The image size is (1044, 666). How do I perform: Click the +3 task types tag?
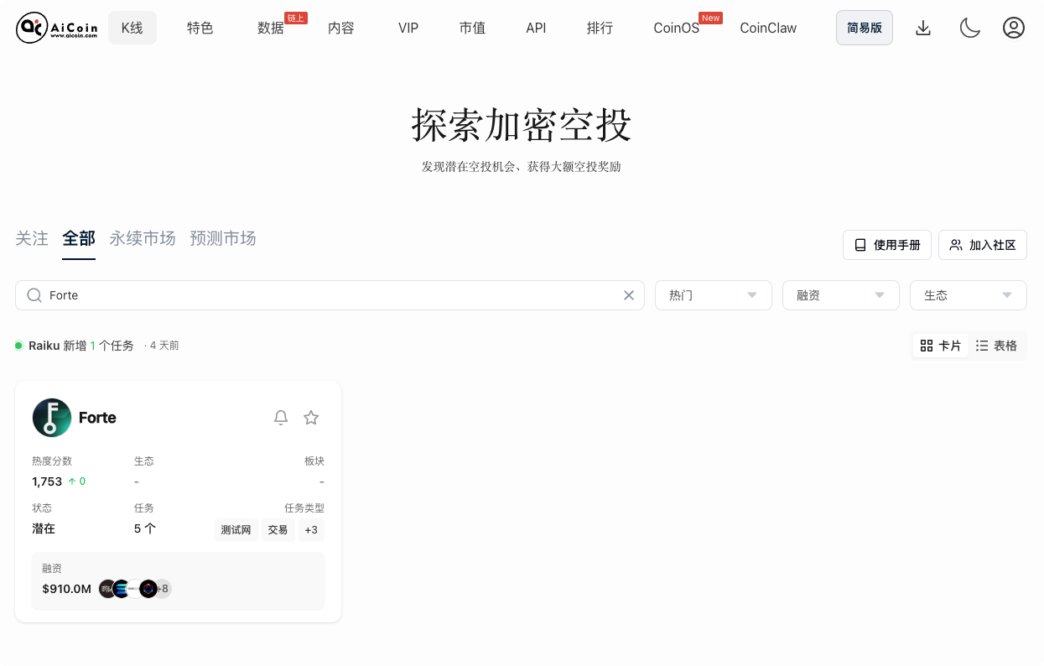coord(311,530)
